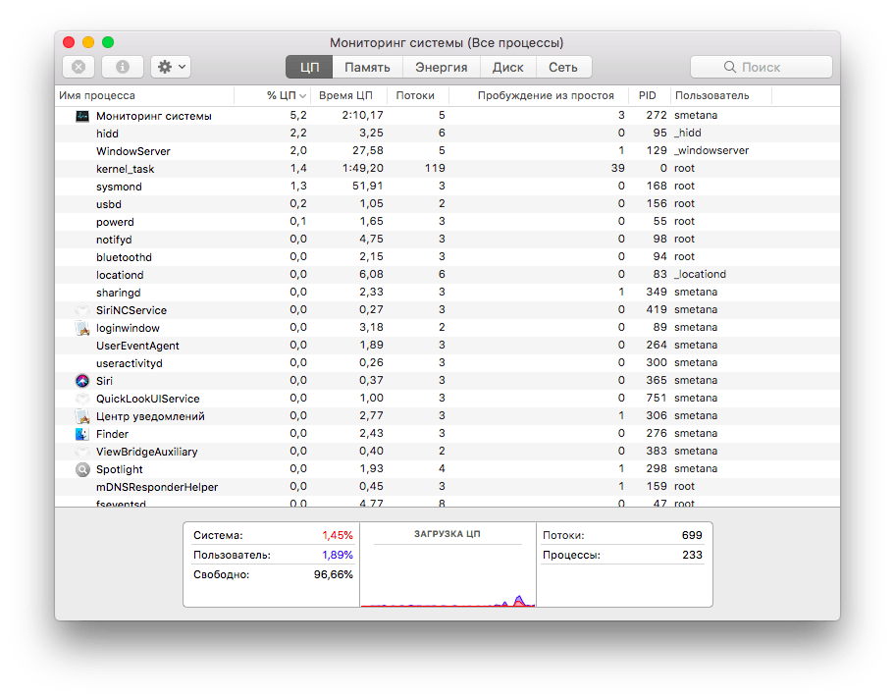Click the green zoom window button
The image size is (895, 699).
tap(108, 42)
